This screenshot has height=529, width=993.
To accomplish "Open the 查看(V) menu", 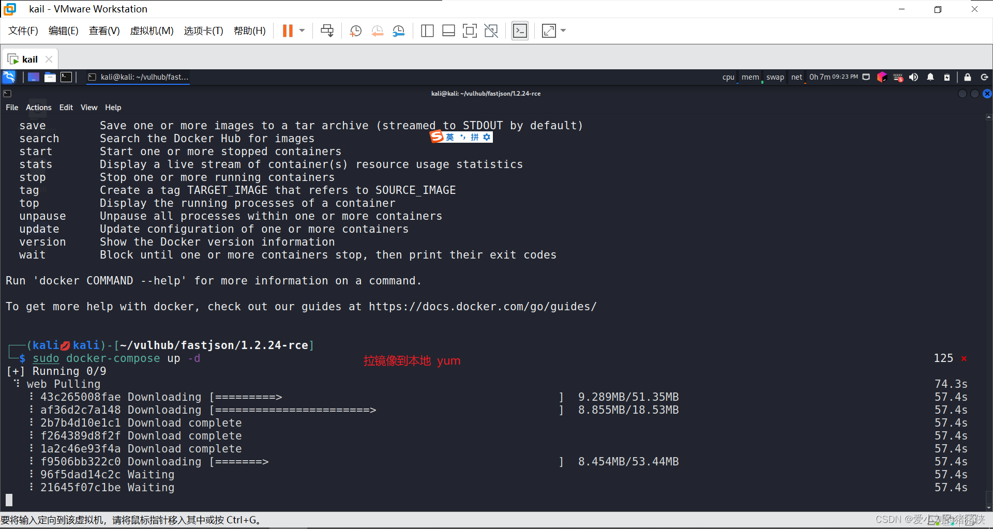I will click(x=104, y=31).
